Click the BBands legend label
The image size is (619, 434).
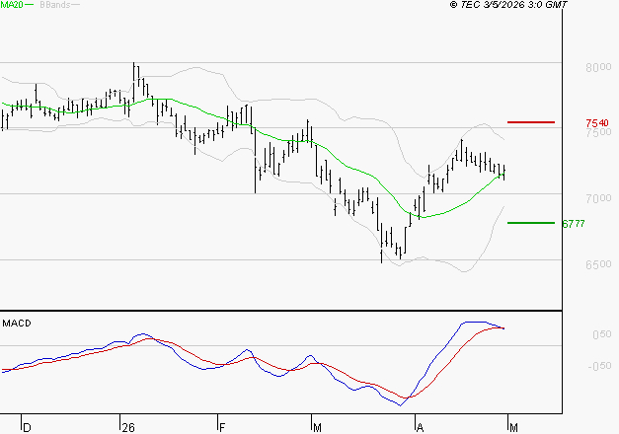pyautogui.click(x=55, y=5)
